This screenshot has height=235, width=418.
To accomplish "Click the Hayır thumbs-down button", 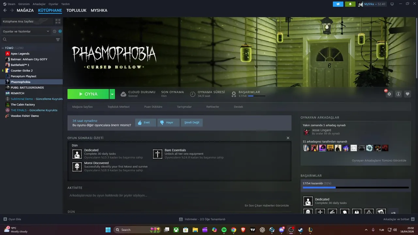I will (x=168, y=123).
